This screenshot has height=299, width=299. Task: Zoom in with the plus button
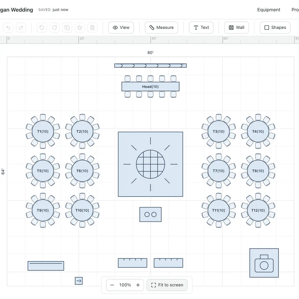138,285
